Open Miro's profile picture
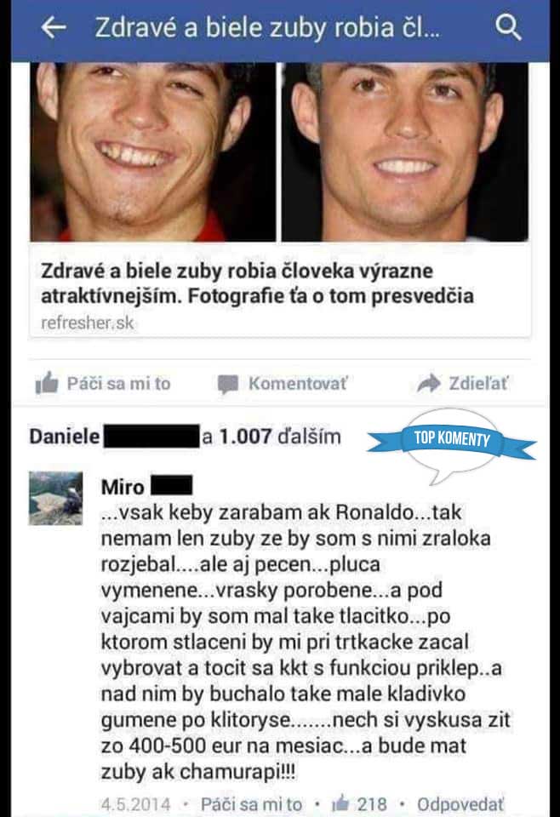The image size is (560, 817). tap(55, 498)
